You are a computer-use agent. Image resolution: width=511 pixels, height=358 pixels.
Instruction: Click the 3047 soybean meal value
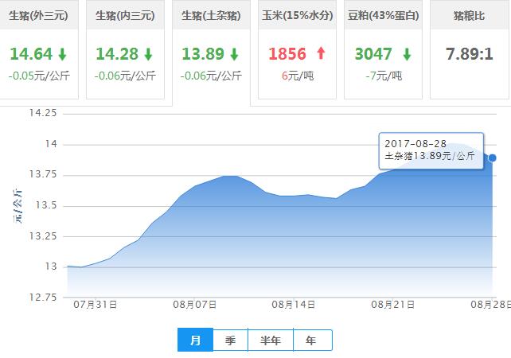click(373, 54)
